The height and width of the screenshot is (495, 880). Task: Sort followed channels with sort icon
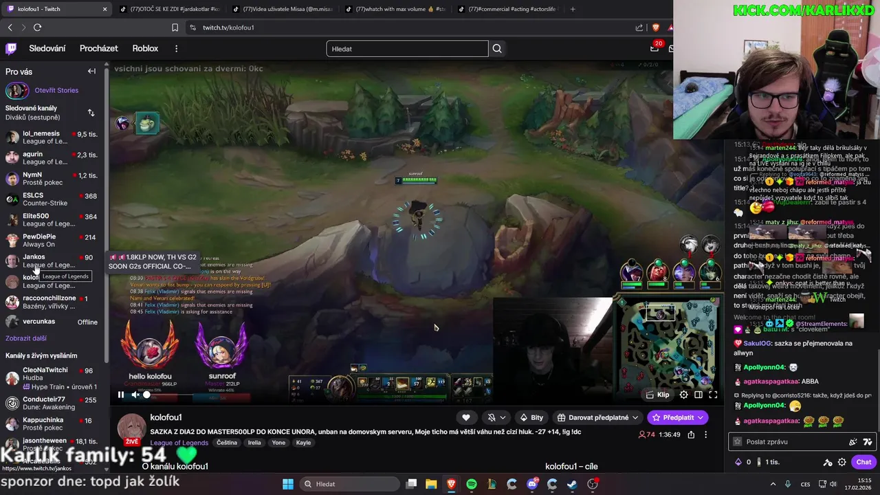91,113
